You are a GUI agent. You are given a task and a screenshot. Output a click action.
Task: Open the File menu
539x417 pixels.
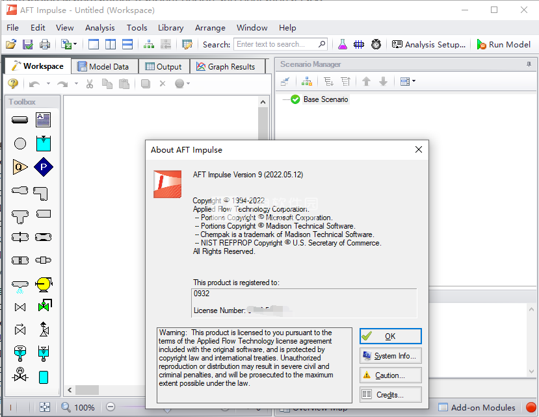tap(13, 28)
